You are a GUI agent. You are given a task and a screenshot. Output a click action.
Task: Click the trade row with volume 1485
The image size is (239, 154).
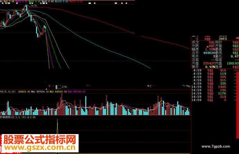click(214, 87)
